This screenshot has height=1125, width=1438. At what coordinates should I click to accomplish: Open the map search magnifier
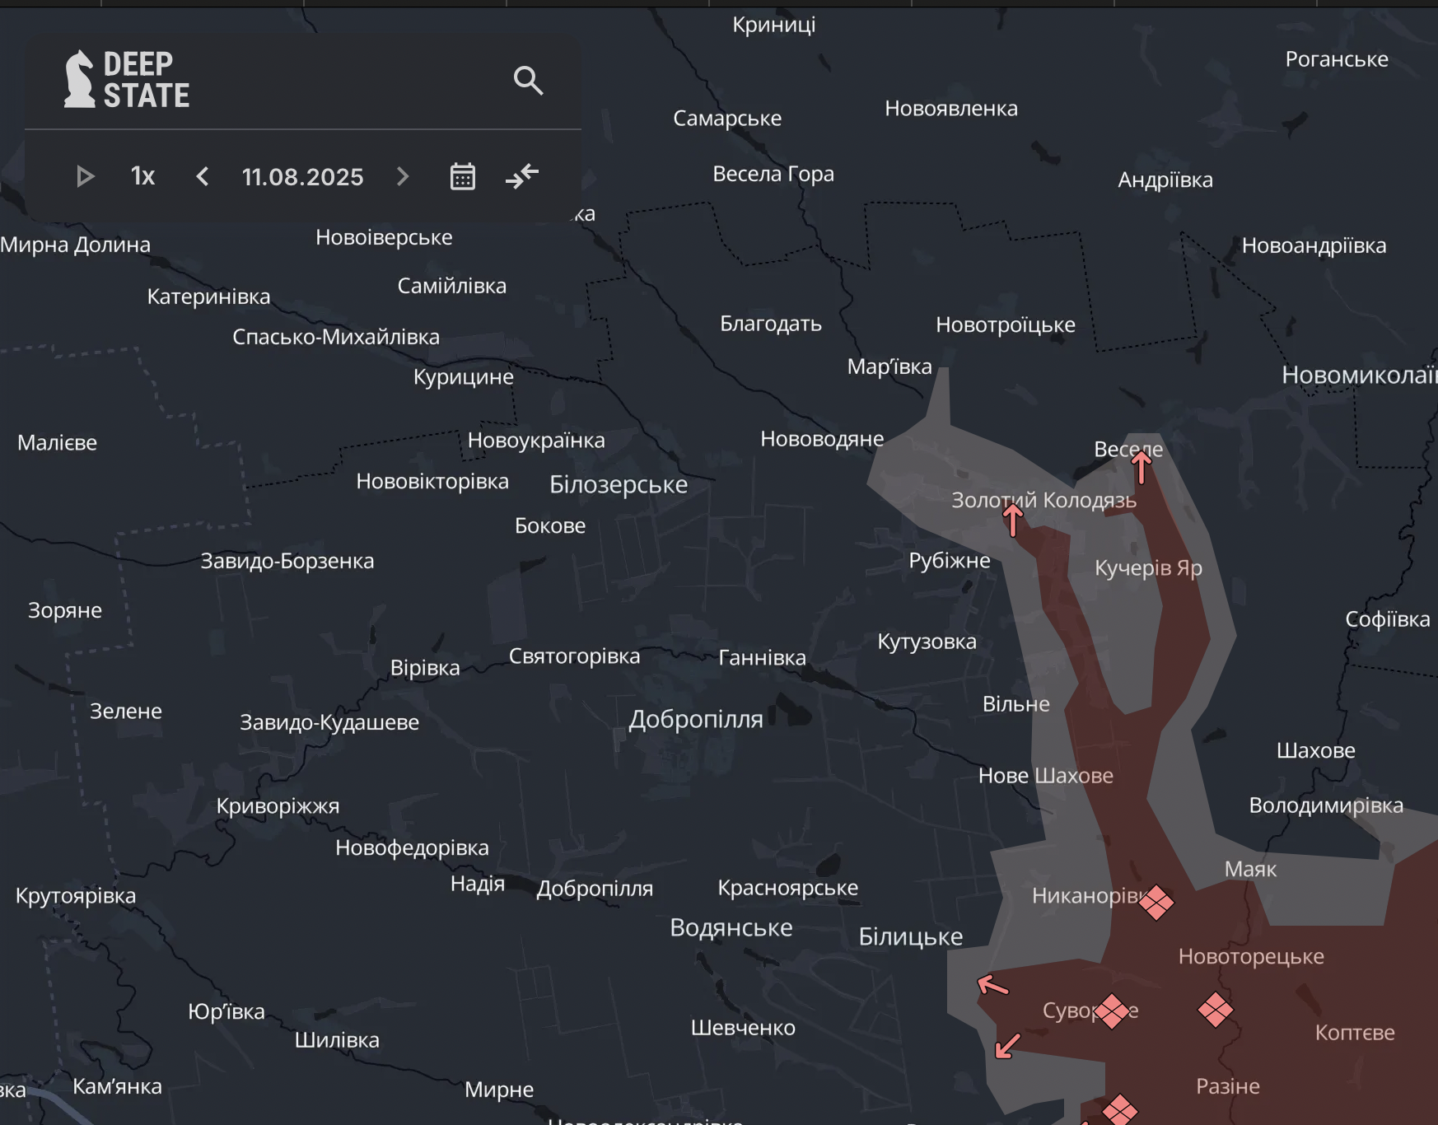pyautogui.click(x=528, y=81)
